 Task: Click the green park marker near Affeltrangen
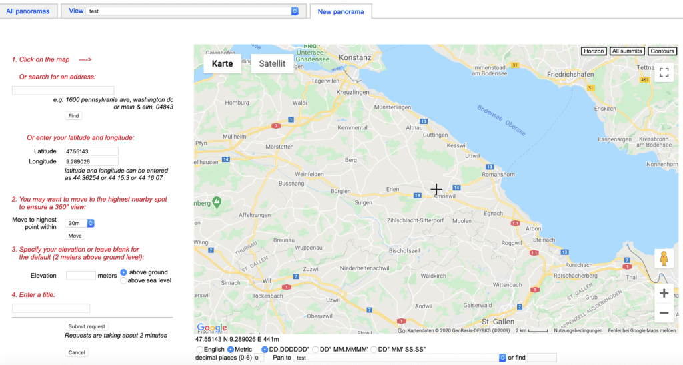click(217, 202)
